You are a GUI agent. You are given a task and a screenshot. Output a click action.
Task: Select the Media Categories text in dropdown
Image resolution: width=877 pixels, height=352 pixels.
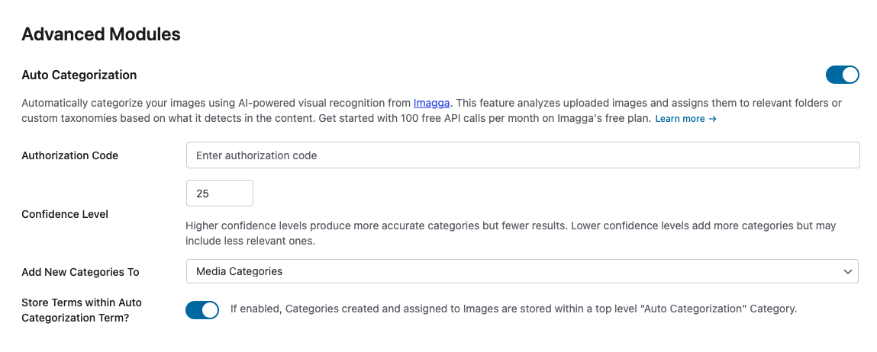(239, 271)
